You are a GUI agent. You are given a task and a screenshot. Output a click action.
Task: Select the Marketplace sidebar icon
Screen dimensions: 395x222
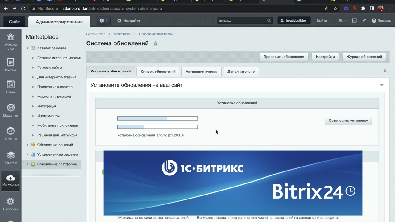click(x=10, y=181)
